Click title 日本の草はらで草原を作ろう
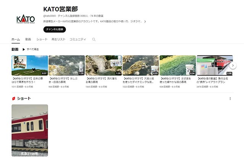244x158 pixels. click(x=27, y=80)
